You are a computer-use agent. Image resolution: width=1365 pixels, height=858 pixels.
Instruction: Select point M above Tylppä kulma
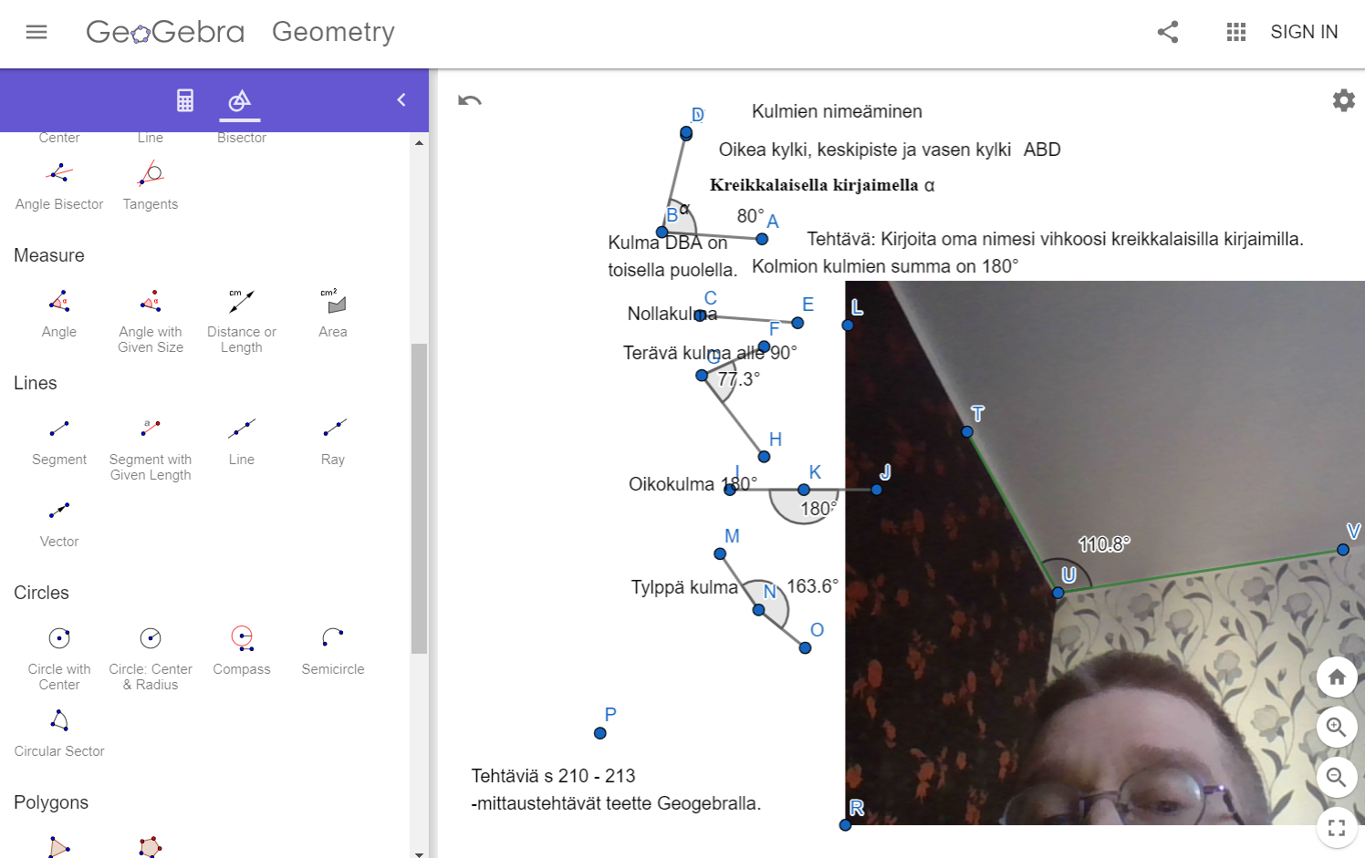point(720,553)
